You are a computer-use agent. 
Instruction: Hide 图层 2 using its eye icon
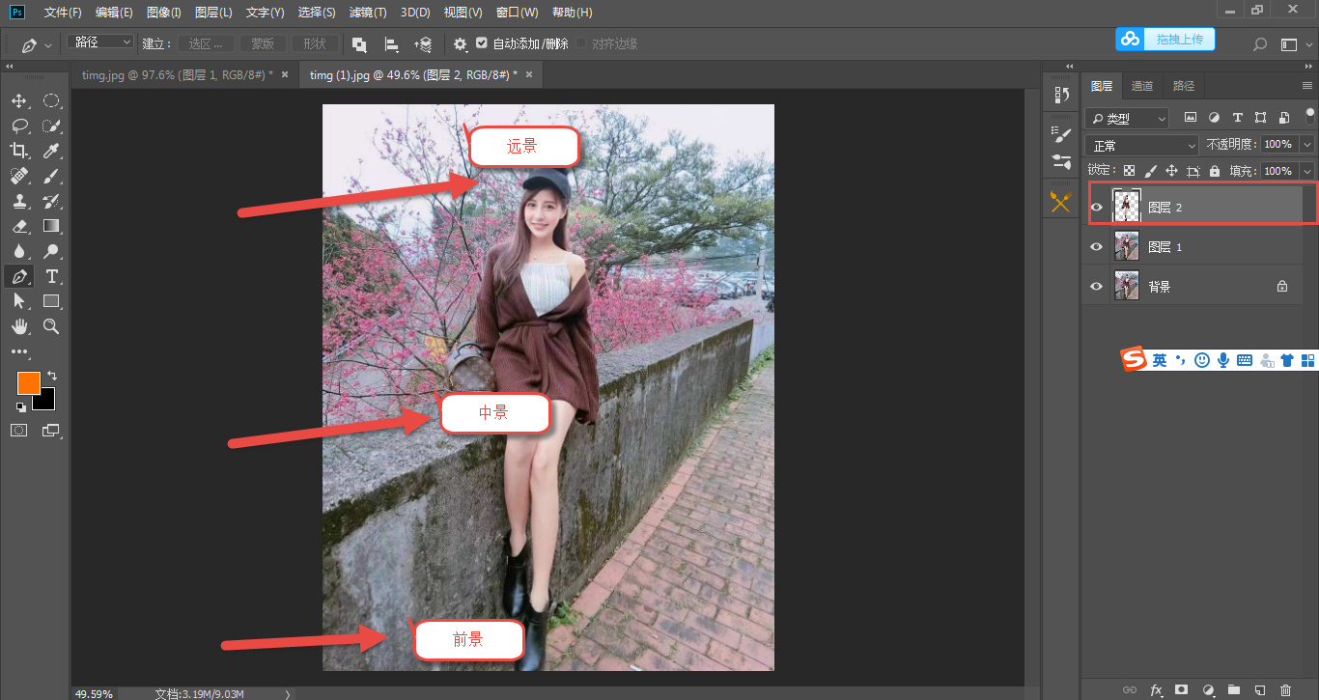(1096, 207)
